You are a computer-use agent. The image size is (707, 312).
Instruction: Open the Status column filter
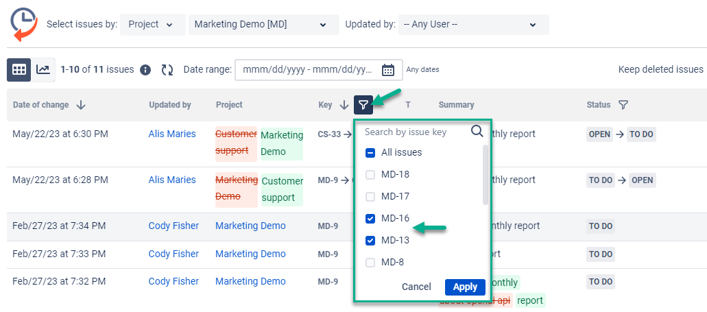pos(623,105)
